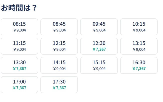163x102 pixels.
Task: Pick the 15:15 time slot
Action: tap(99, 65)
